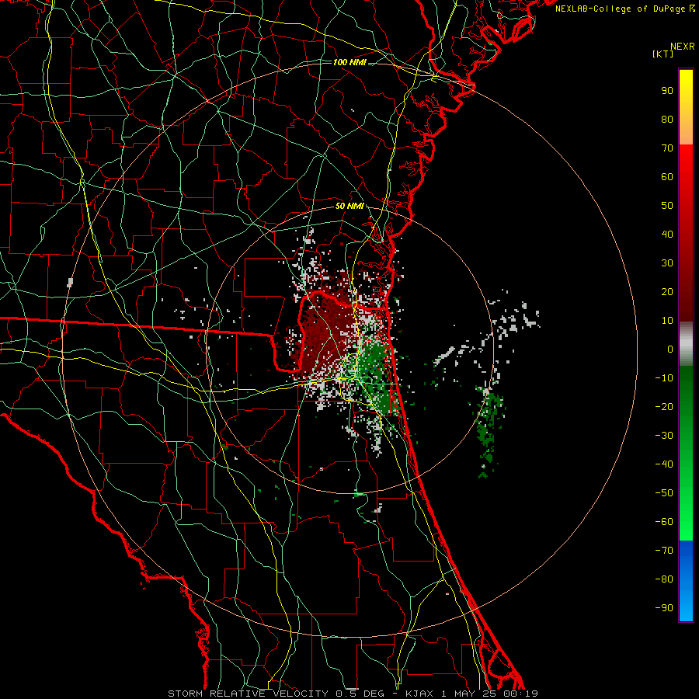This screenshot has height=699, width=699.
Task: Select the 80 value on the velocity scale
Action: 667,119
